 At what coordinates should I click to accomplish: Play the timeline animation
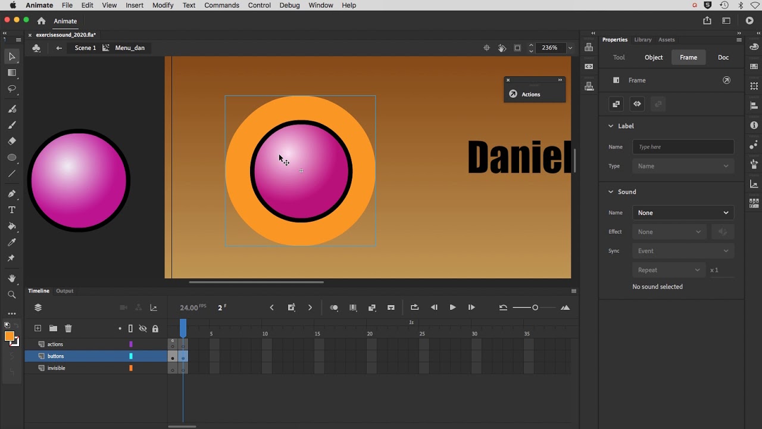tap(452, 307)
